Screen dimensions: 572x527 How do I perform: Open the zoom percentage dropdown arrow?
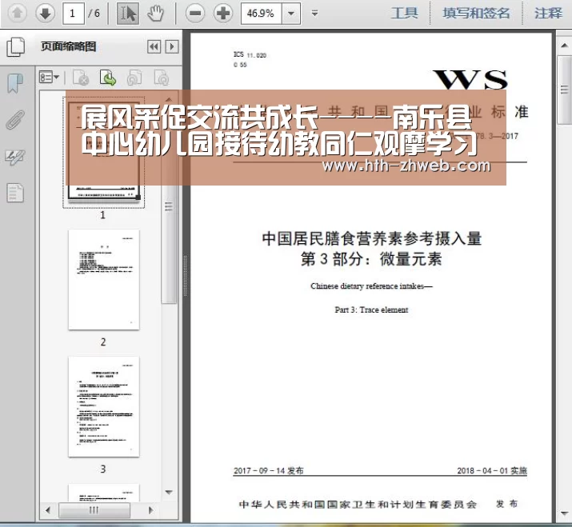tap(291, 14)
